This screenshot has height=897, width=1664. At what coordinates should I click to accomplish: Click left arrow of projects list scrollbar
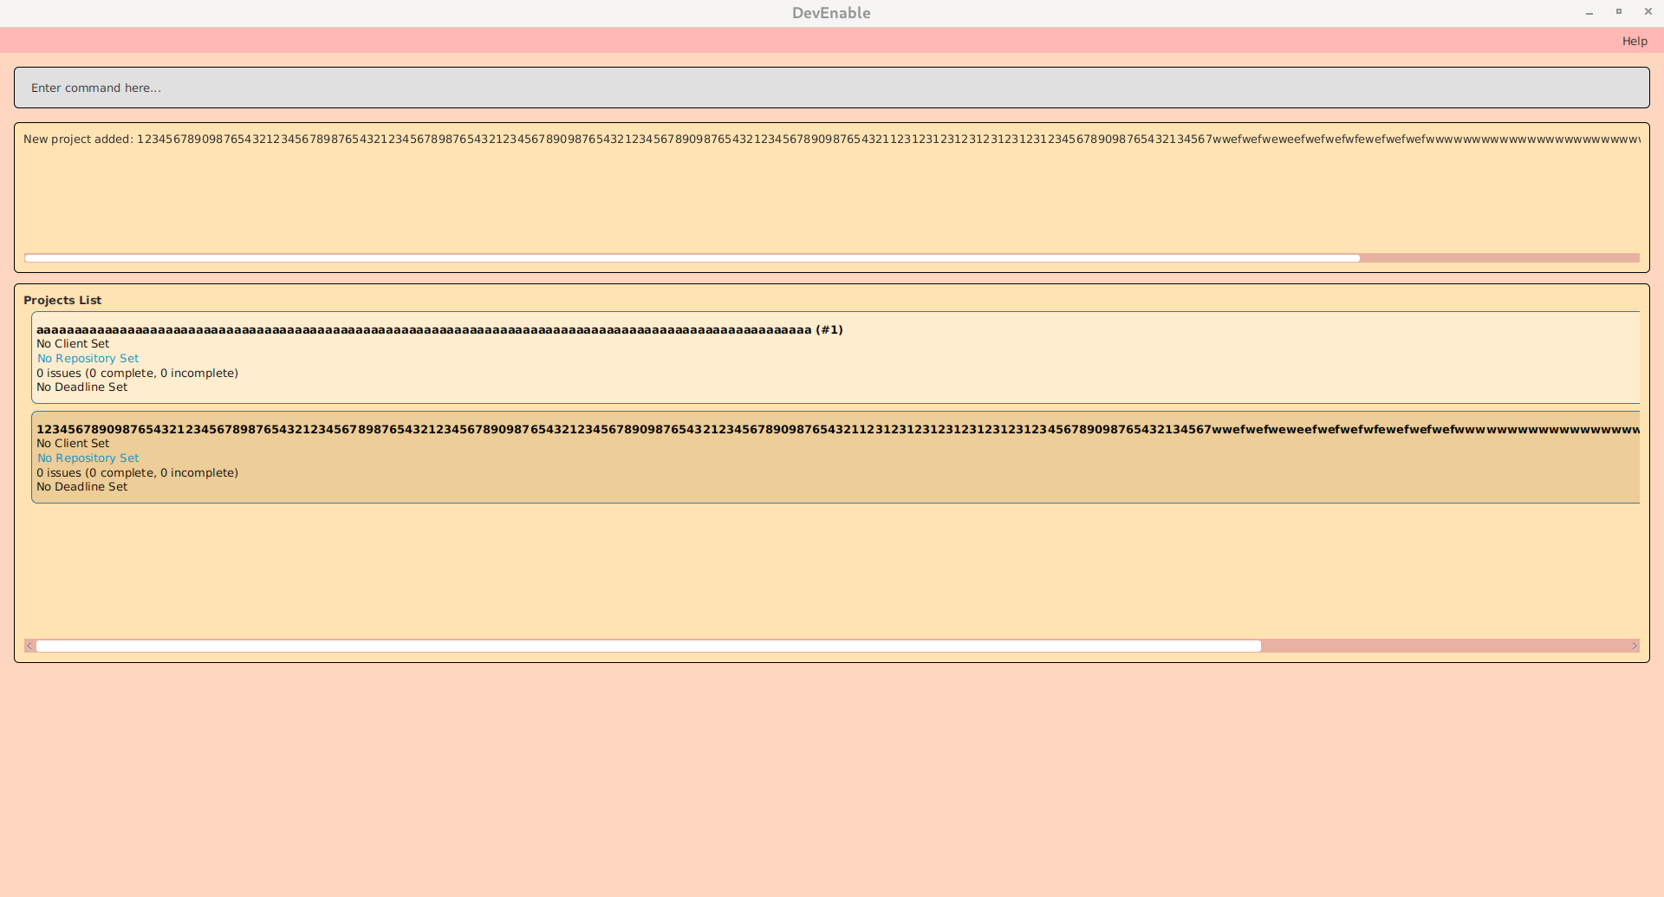30,646
